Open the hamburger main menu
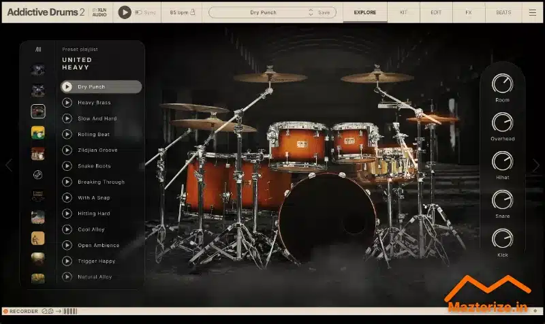This screenshot has height=324, width=545. click(533, 12)
